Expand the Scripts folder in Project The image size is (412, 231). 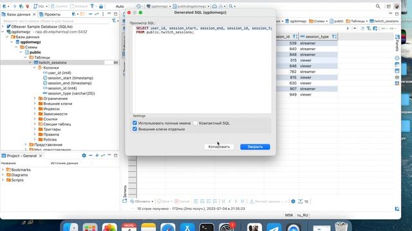(x=3, y=180)
